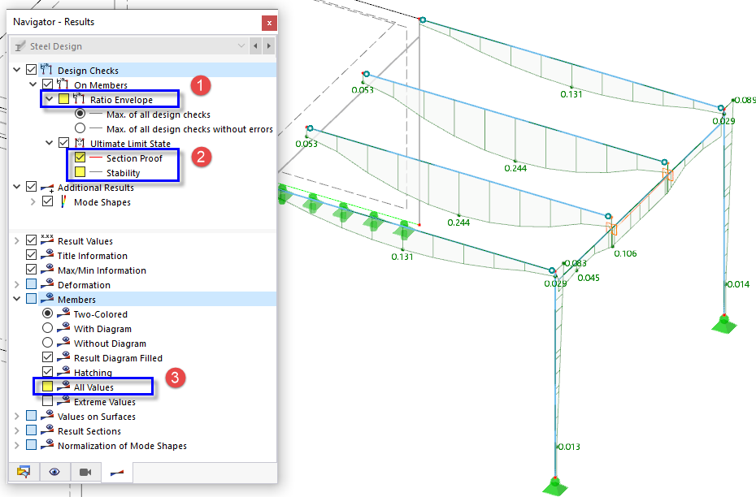Click the Title Information display icon
Screen dimensions: 756x497
point(47,254)
